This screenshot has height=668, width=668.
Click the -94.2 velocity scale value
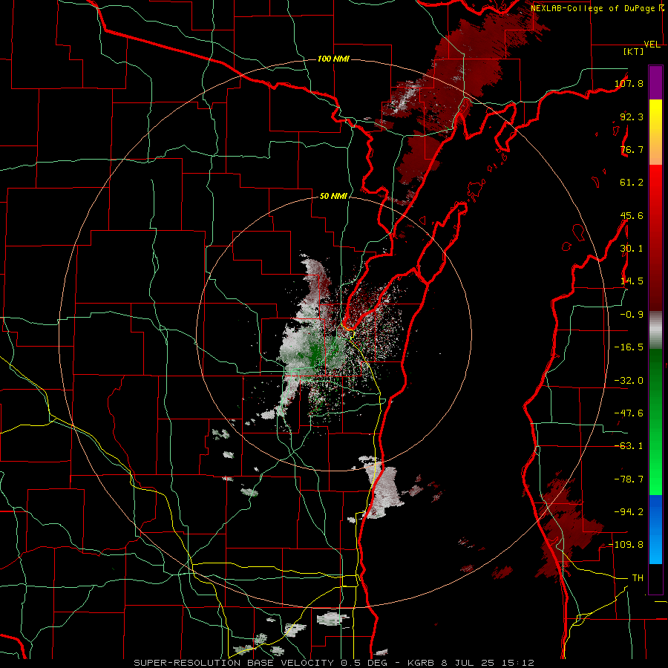click(629, 511)
